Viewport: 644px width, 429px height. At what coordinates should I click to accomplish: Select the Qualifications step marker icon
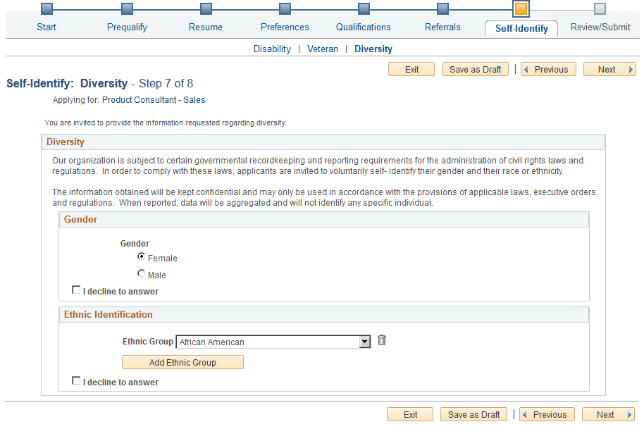pos(364,9)
